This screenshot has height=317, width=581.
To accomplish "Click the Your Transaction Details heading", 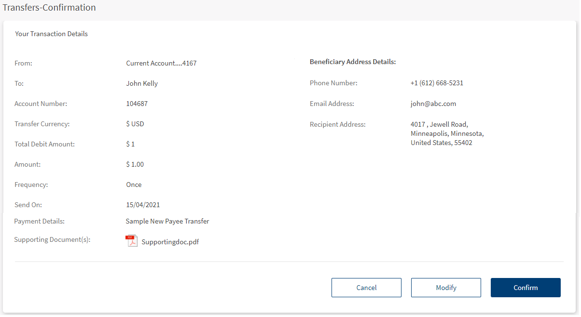I will click(51, 34).
